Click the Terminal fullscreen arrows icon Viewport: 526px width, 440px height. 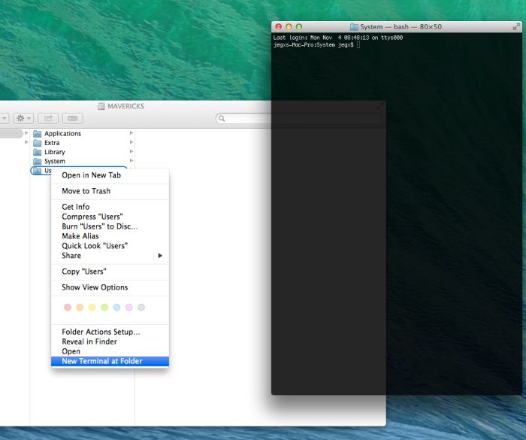[x=517, y=26]
